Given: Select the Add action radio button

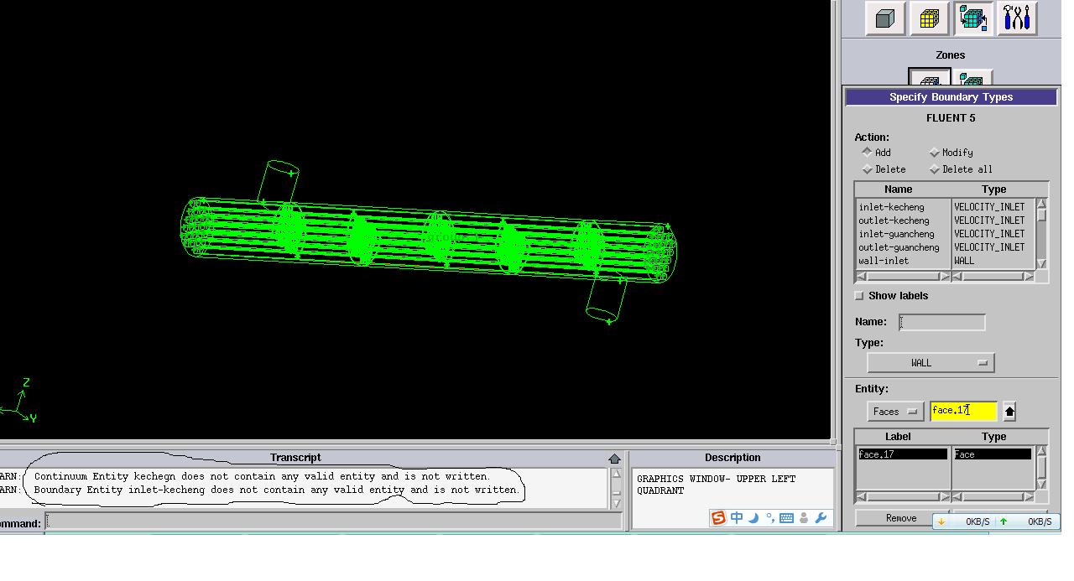Looking at the screenshot, I should tap(868, 153).
